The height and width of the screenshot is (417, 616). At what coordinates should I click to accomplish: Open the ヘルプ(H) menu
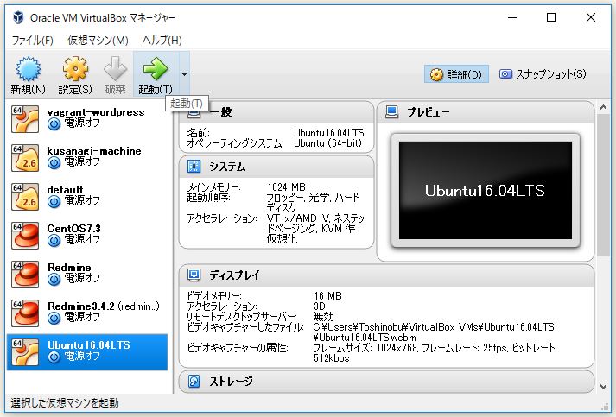(x=162, y=41)
